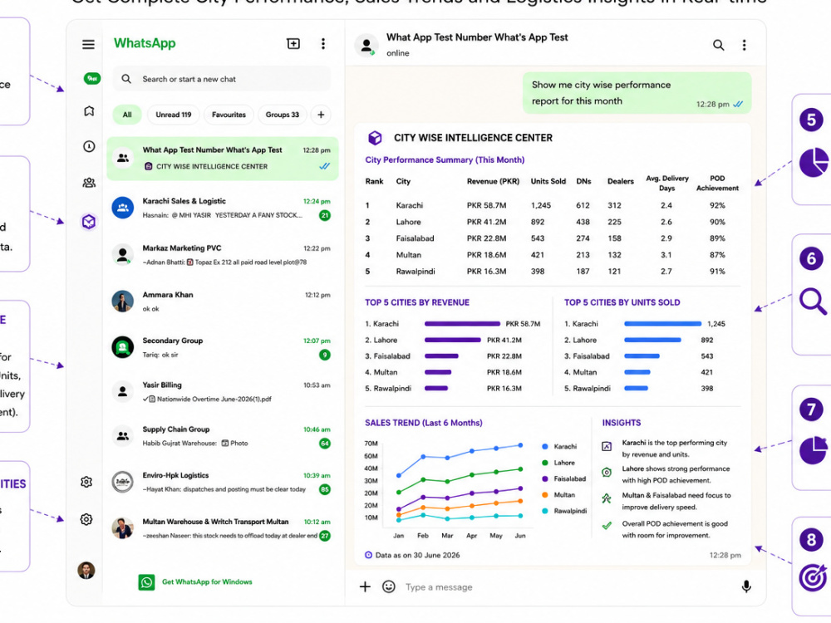Select the Unread 119 filter
This screenshot has height=623, width=831.
(x=174, y=115)
